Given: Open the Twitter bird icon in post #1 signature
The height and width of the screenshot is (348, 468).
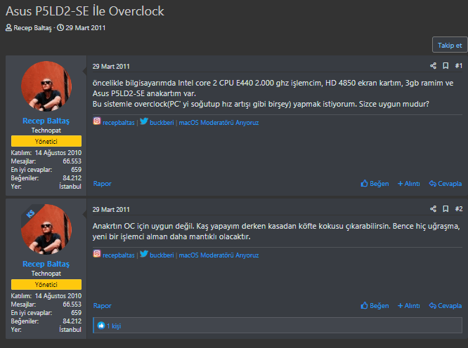Looking at the screenshot, I should tap(144, 121).
